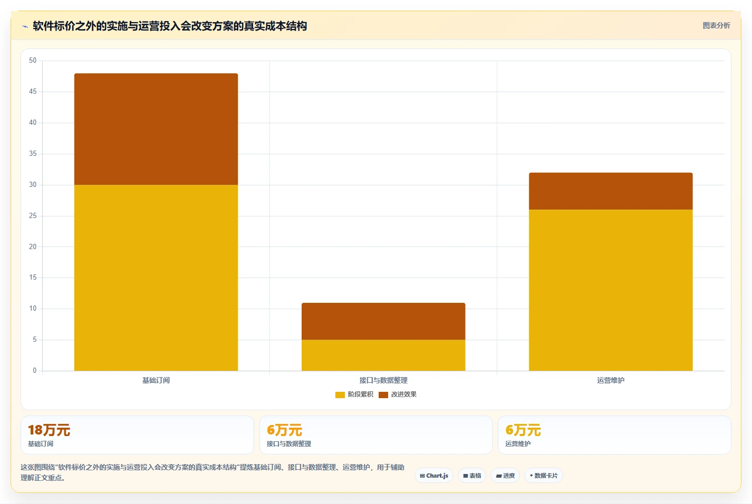The width and height of the screenshot is (752, 504).
Task: Click the Chart.js tag pill
Action: 434,476
